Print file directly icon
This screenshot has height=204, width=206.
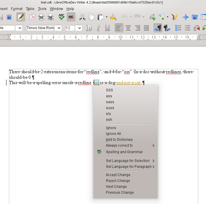[x=41, y=17]
